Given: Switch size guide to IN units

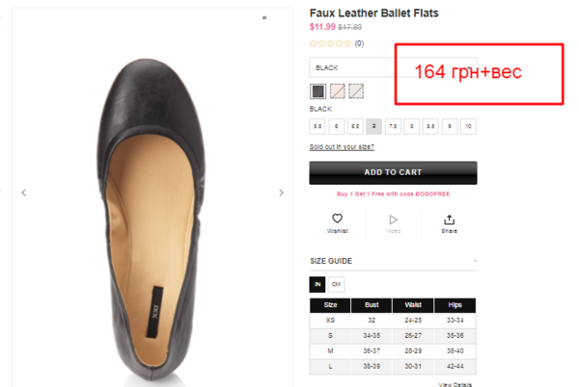Looking at the screenshot, I should pos(317,284).
